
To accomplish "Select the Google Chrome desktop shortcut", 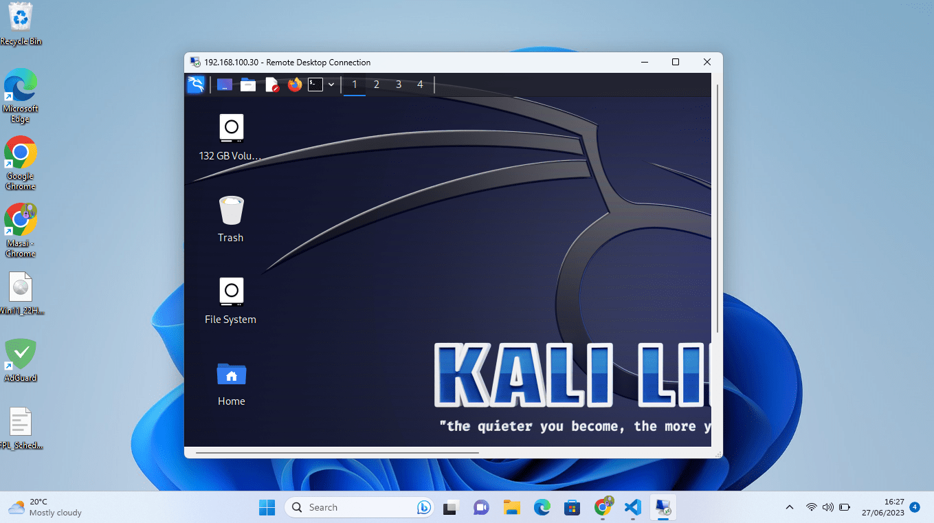I will tap(21, 163).
